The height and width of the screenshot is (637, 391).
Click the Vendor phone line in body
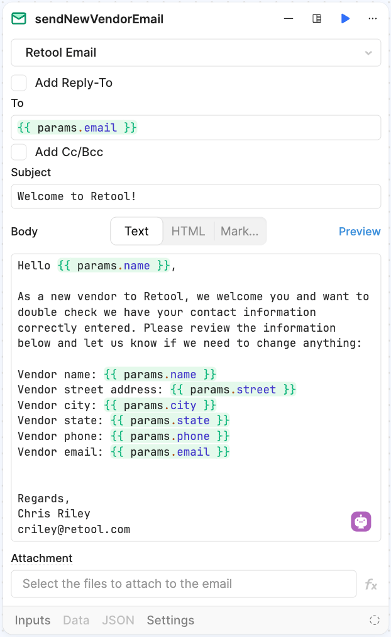pyautogui.click(x=124, y=436)
